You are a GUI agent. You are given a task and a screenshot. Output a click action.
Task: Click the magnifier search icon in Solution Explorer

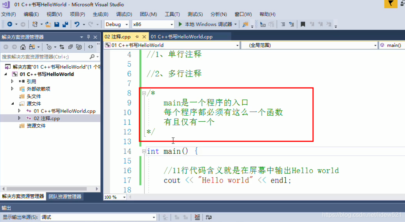92,57
